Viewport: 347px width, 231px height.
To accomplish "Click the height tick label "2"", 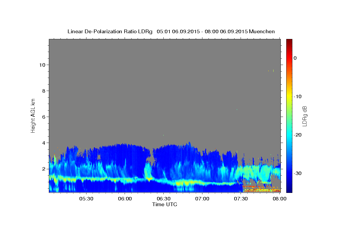I will coord(44,169).
